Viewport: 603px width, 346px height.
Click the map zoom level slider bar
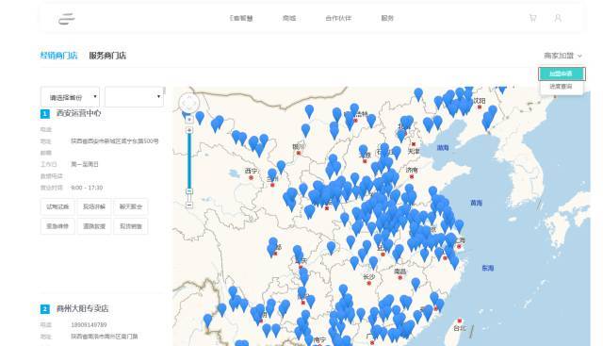click(x=189, y=159)
